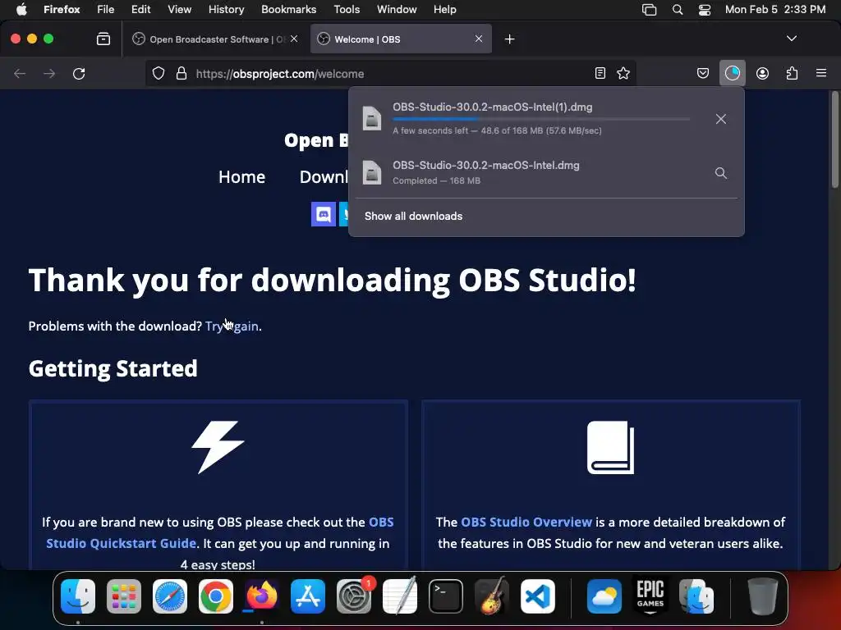Go to the Home navigation link
The height and width of the screenshot is (630, 841).
(x=241, y=177)
